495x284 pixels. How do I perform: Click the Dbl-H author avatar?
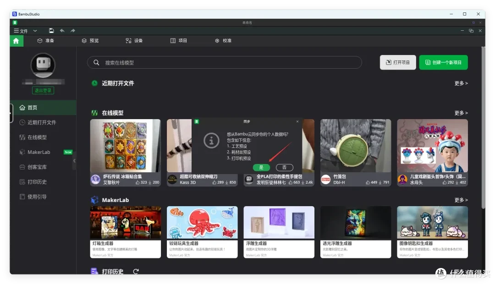(326, 180)
